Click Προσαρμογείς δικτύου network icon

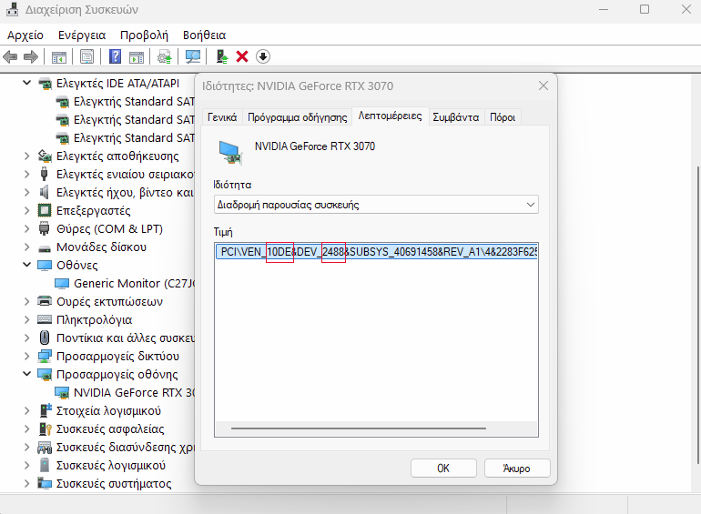(45, 357)
